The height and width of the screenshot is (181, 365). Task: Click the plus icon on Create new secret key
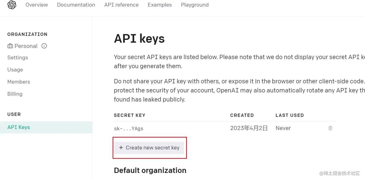121,148
